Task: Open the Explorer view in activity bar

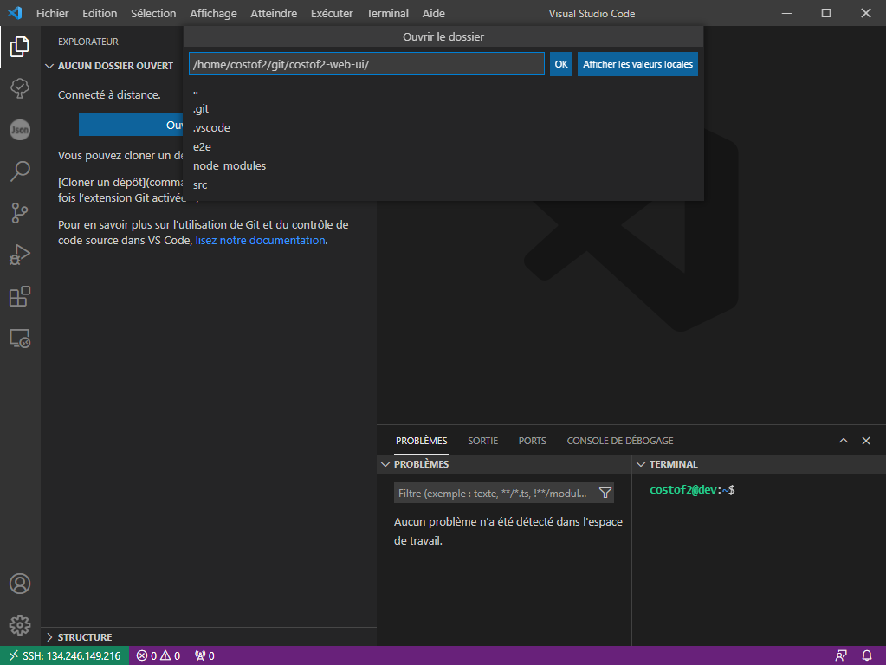Action: (20, 47)
